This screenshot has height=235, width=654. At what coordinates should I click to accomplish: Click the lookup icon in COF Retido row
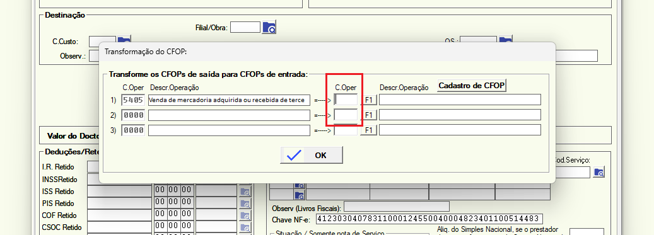[x=245, y=215]
